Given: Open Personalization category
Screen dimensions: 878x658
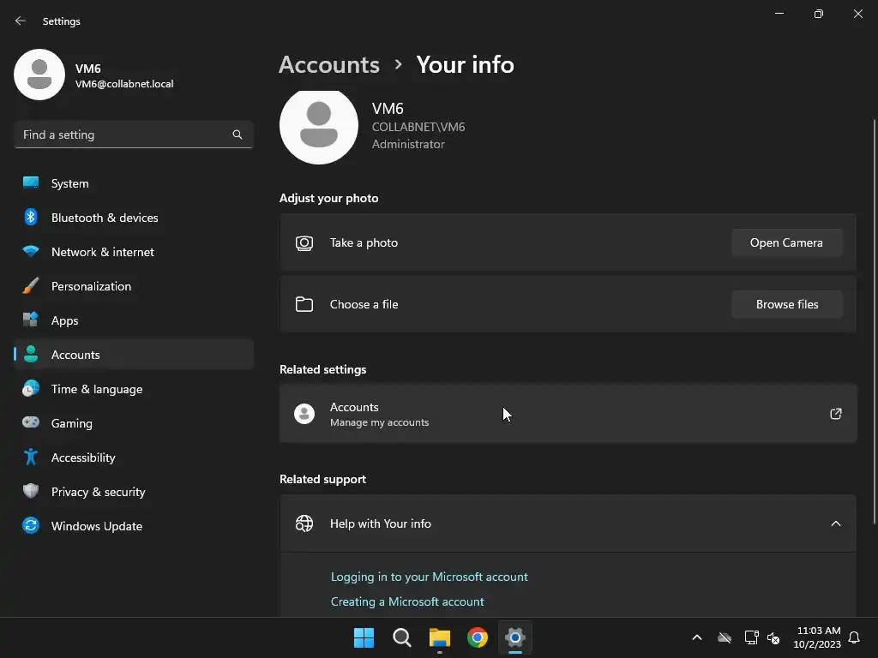Looking at the screenshot, I should click(x=133, y=286).
